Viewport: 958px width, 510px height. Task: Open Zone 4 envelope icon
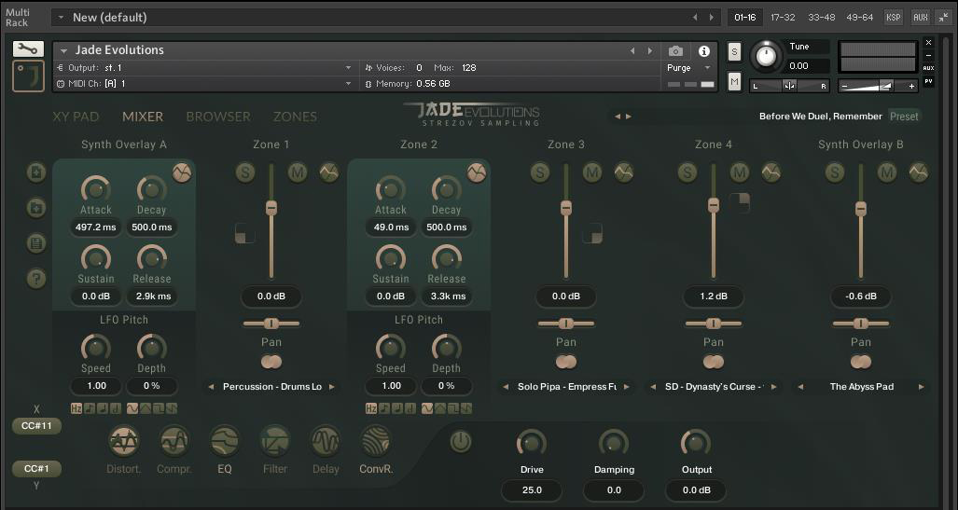point(771,172)
